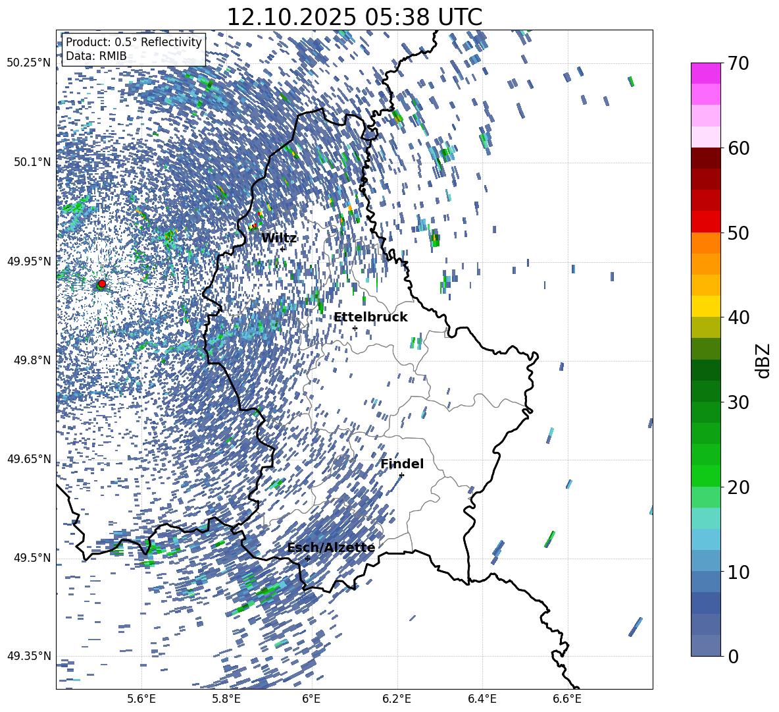The image size is (779, 712).
Task: Pick the yellow colorbar band above 40
Action: [x=705, y=307]
